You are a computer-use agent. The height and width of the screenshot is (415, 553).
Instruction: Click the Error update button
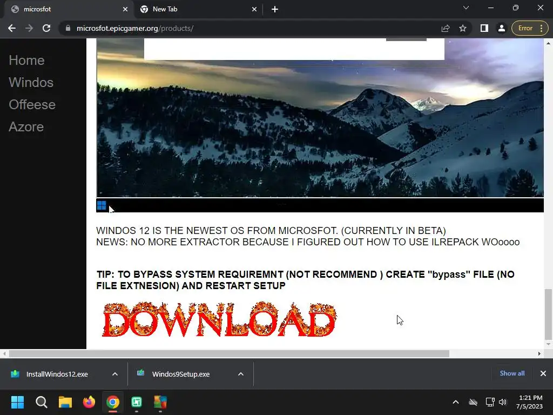pos(525,28)
